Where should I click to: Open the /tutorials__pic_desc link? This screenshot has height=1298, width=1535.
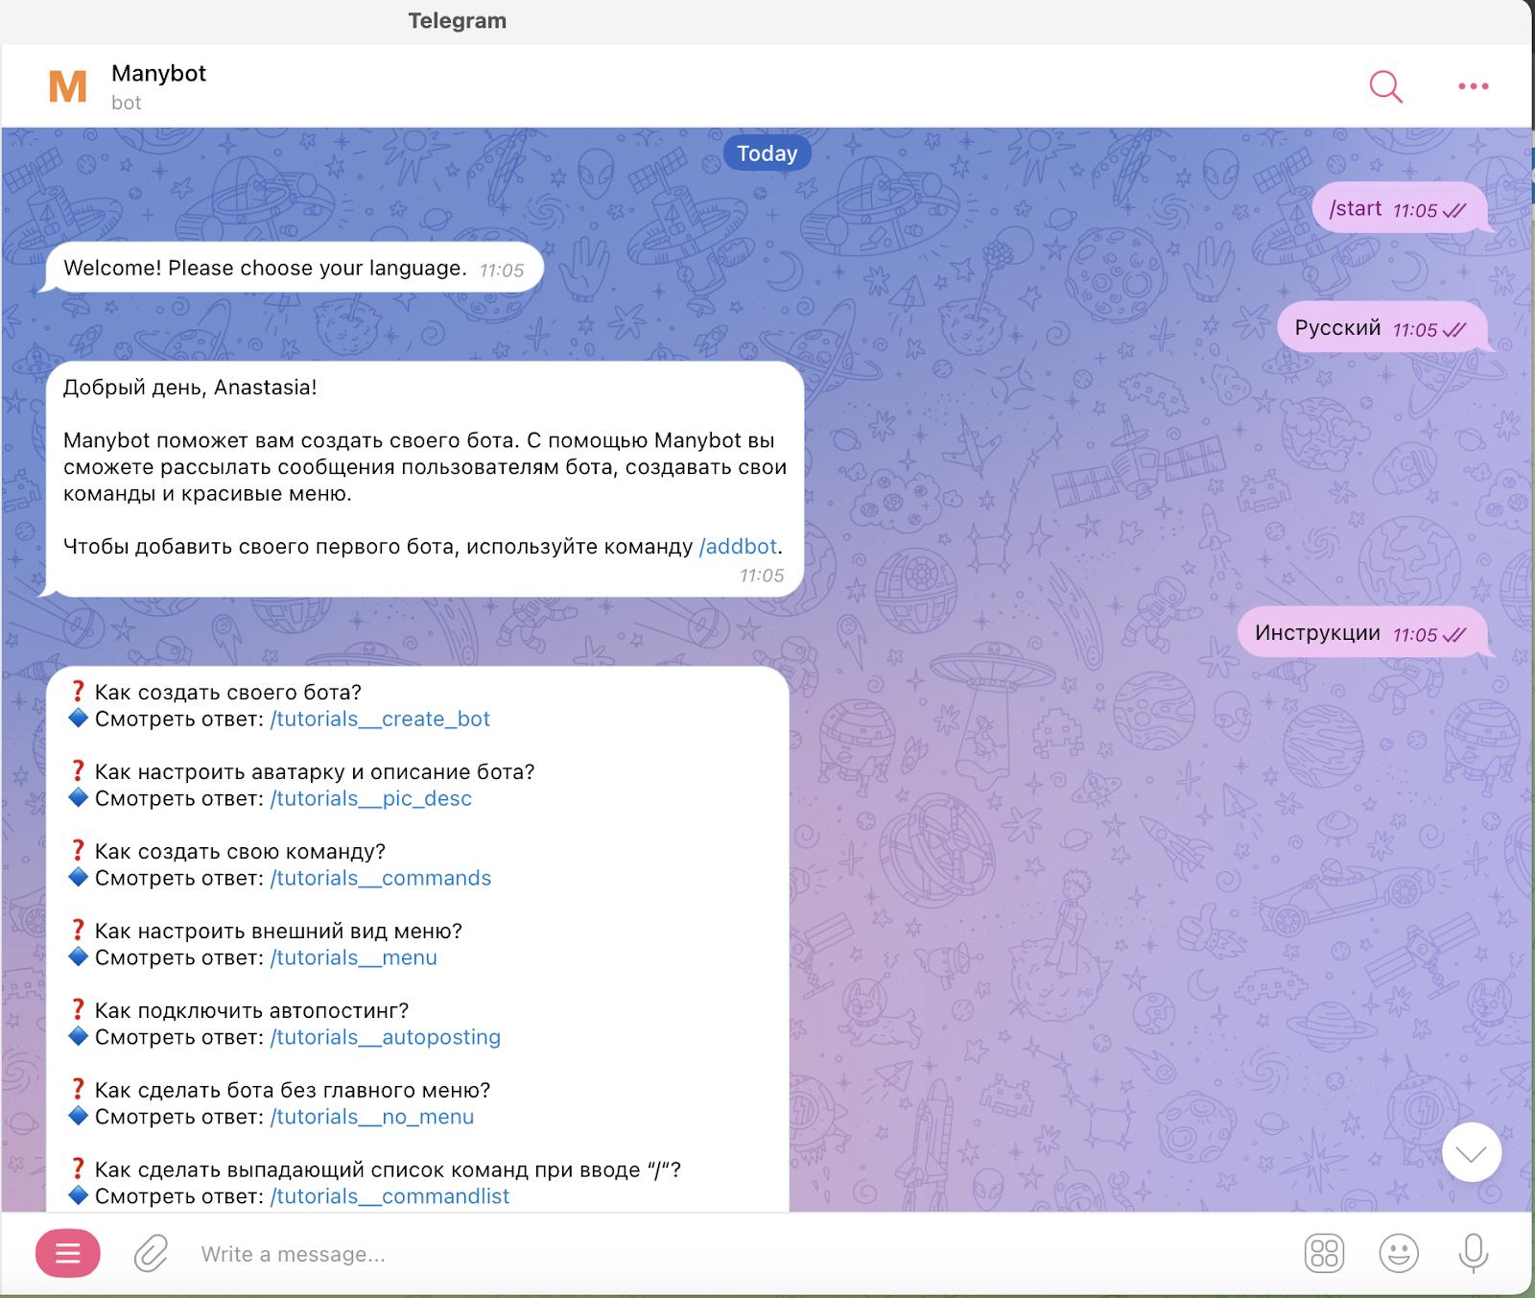click(371, 799)
